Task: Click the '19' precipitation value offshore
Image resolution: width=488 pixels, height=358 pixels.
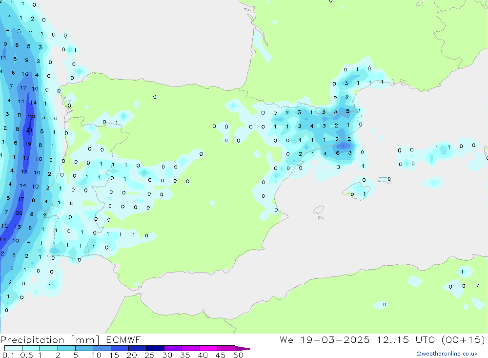Action: point(28,144)
